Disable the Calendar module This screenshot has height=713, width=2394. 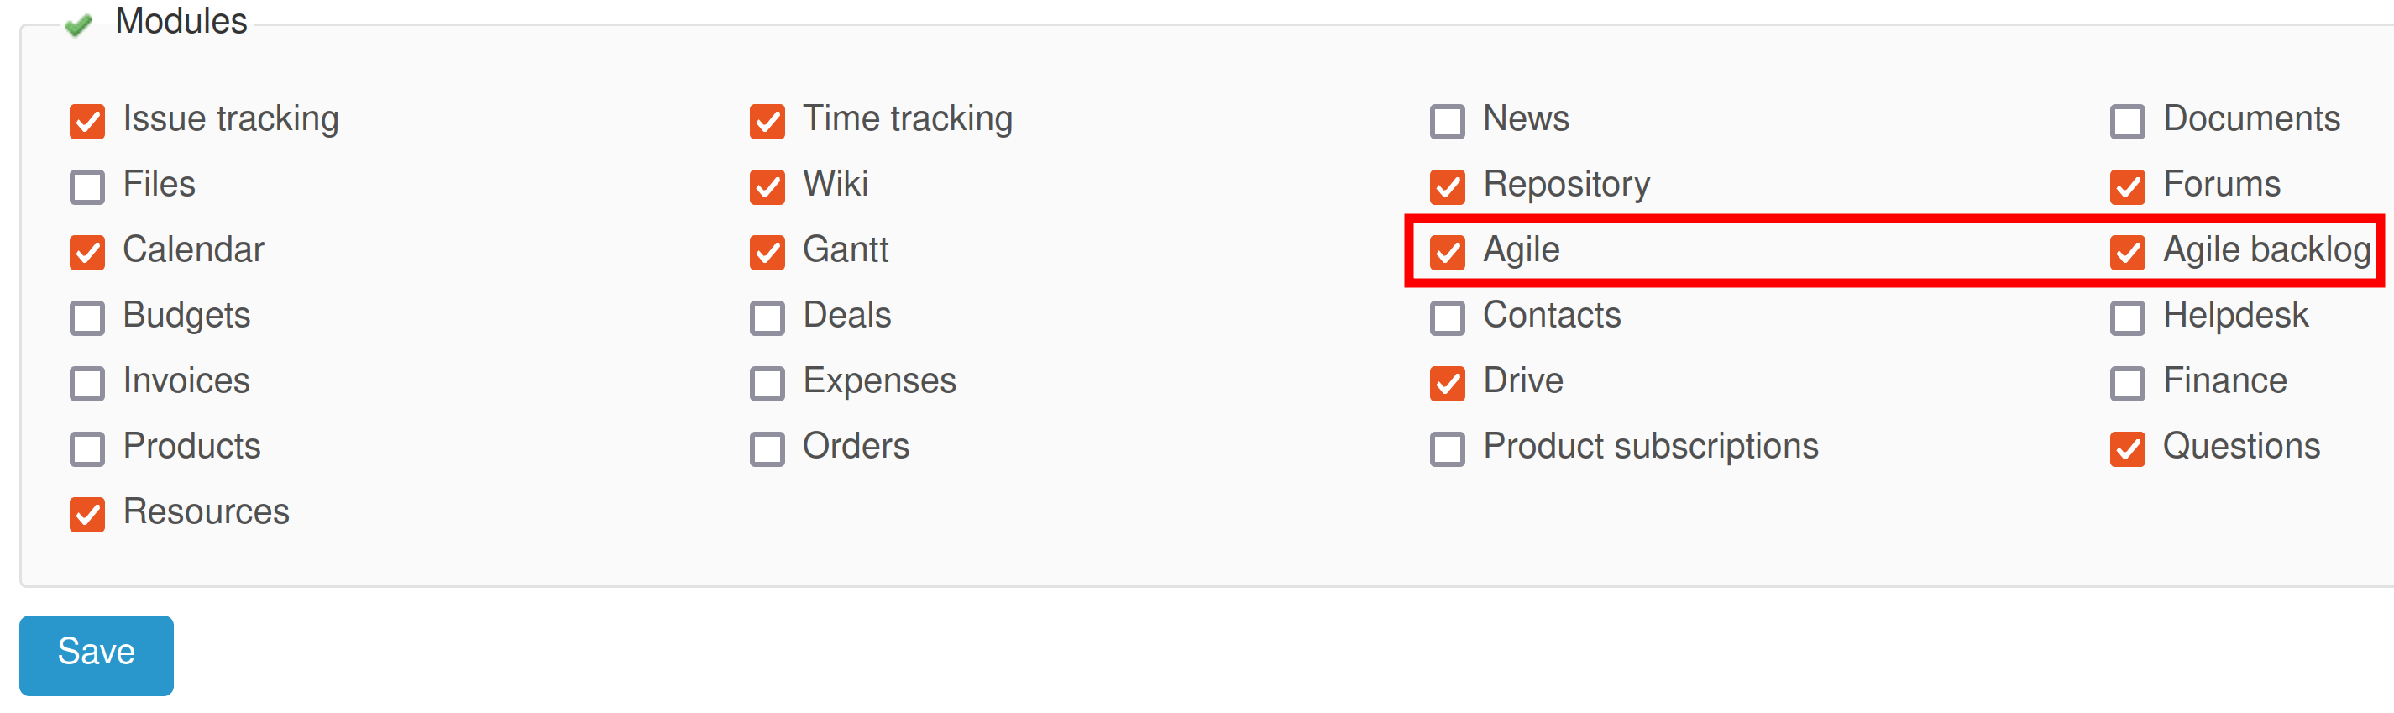(x=87, y=252)
